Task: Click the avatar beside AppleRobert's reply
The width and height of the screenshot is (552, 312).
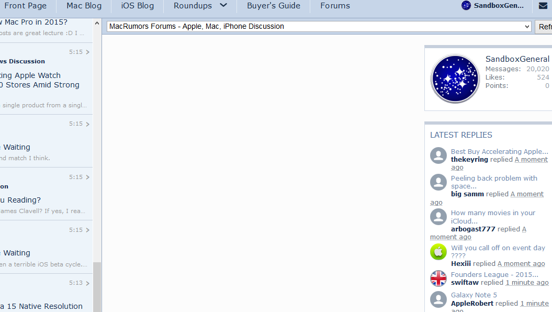Action: pyautogui.click(x=438, y=299)
